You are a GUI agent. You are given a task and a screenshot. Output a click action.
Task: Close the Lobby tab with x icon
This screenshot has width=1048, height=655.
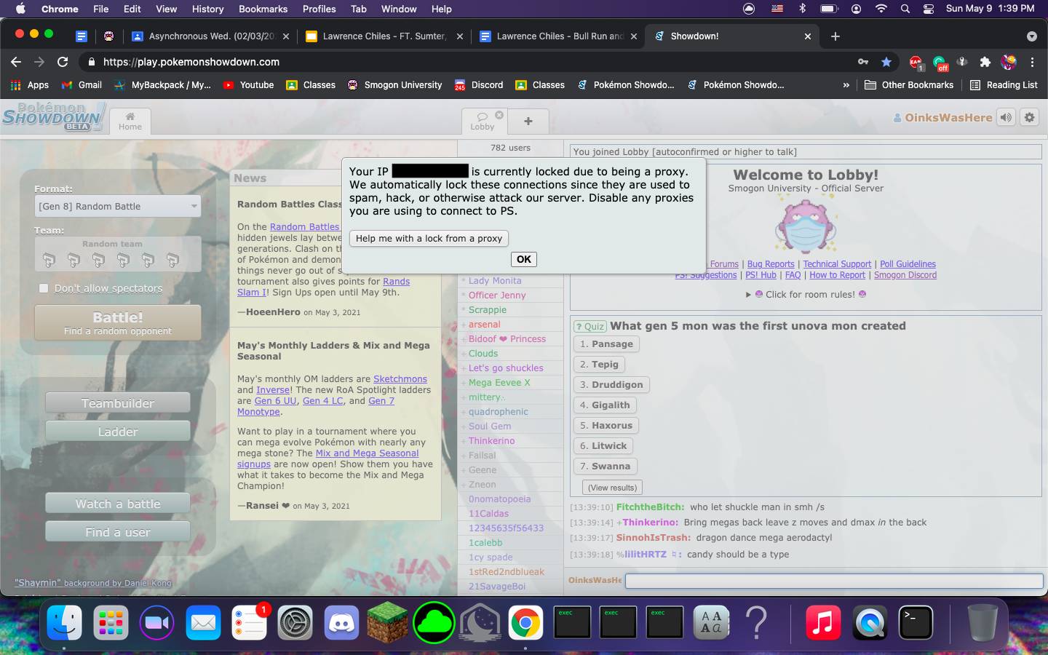click(x=499, y=115)
